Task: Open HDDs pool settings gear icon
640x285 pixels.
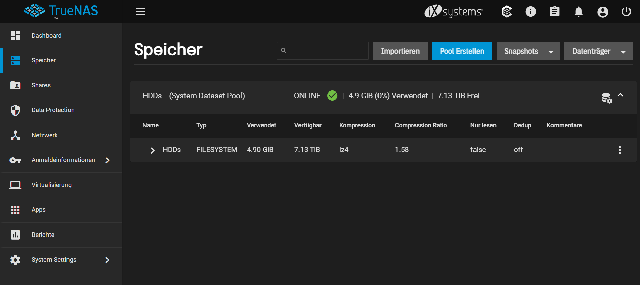Action: 606,98
